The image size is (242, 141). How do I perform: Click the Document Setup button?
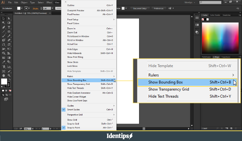click(140, 8)
